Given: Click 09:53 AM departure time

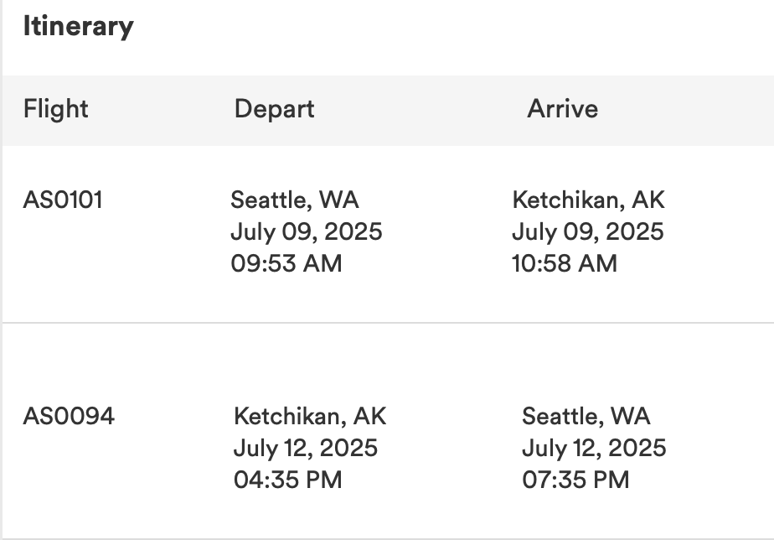Looking at the screenshot, I should coord(286,263).
